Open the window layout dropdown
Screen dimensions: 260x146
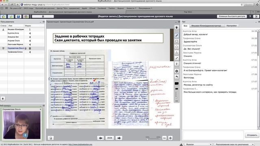(x=234, y=144)
